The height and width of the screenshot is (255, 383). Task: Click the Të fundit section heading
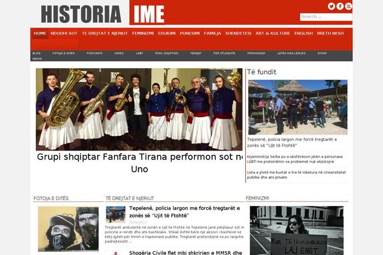click(x=261, y=72)
